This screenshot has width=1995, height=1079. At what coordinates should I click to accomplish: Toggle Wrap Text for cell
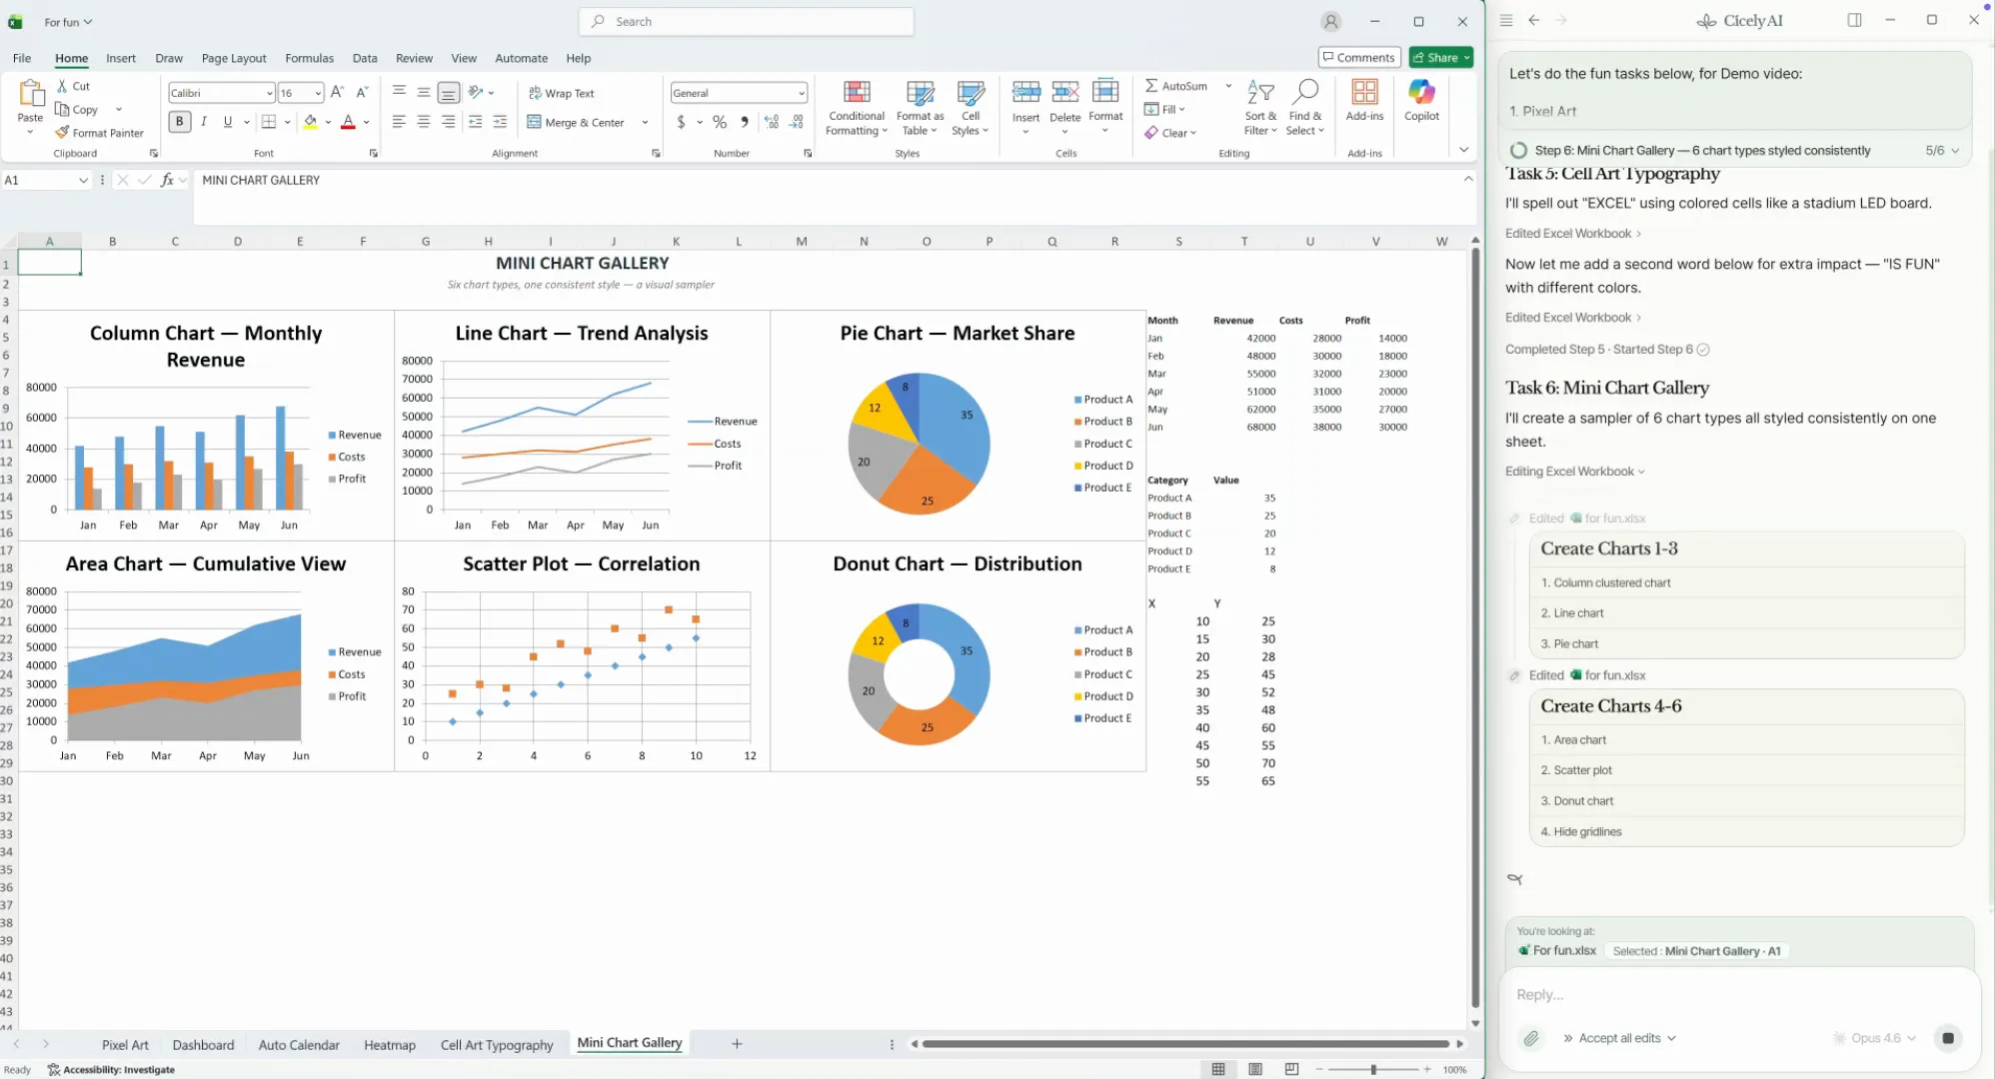561,93
